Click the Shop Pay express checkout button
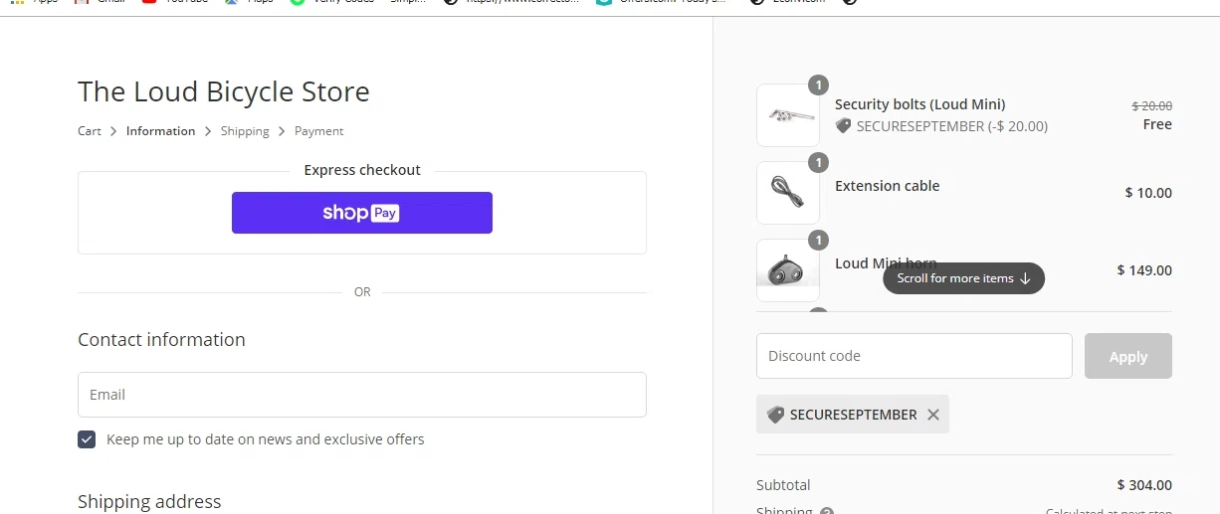The width and height of the screenshot is (1220, 514). tap(362, 213)
